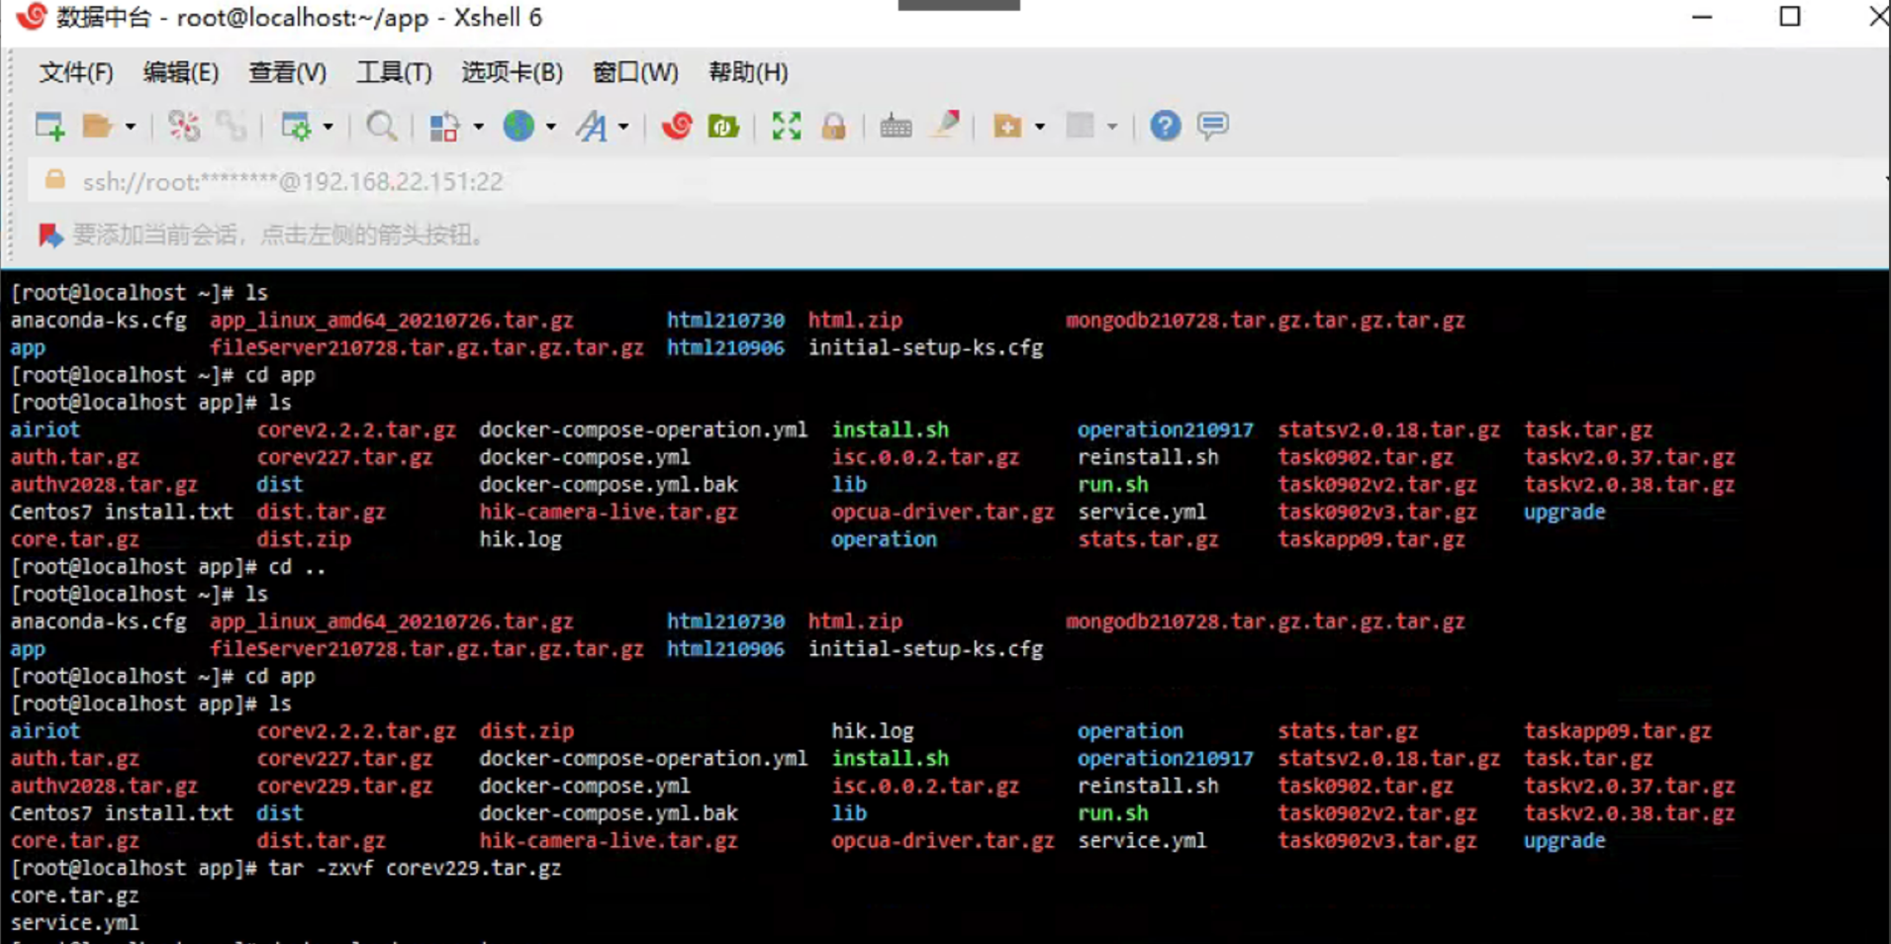Image resolution: width=1891 pixels, height=944 pixels.
Task: Expand the font 'A' dropdown arrow
Action: (623, 127)
